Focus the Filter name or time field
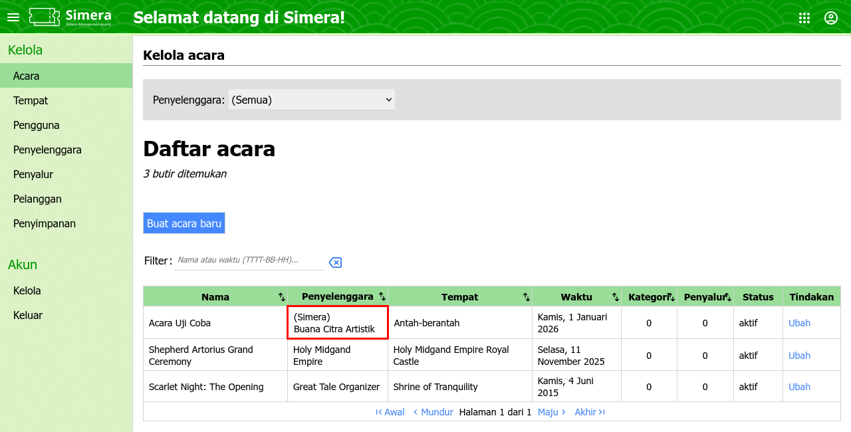The height and width of the screenshot is (432, 851). click(x=249, y=260)
